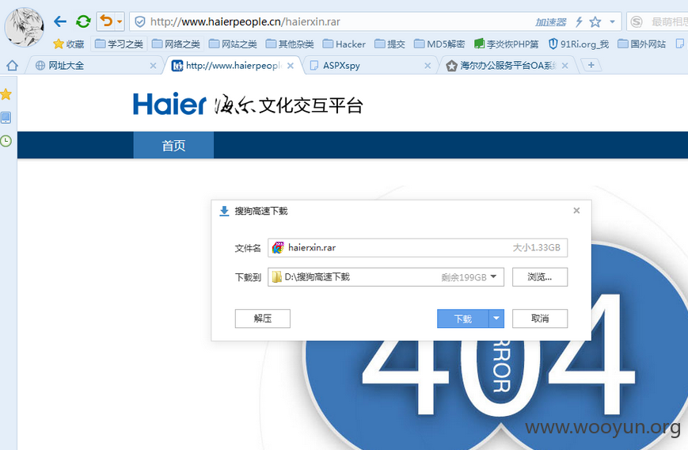Close the 网址大全 tab
688x450 pixels.
pyautogui.click(x=153, y=66)
